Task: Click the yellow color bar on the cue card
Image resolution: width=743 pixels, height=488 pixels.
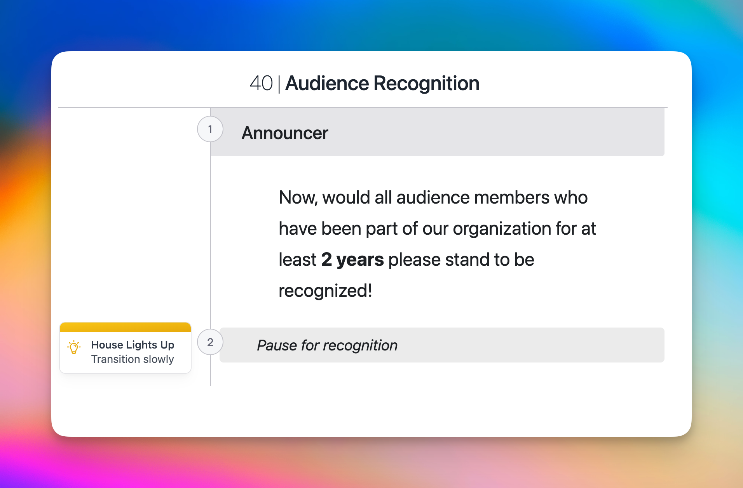Action: coord(125,327)
